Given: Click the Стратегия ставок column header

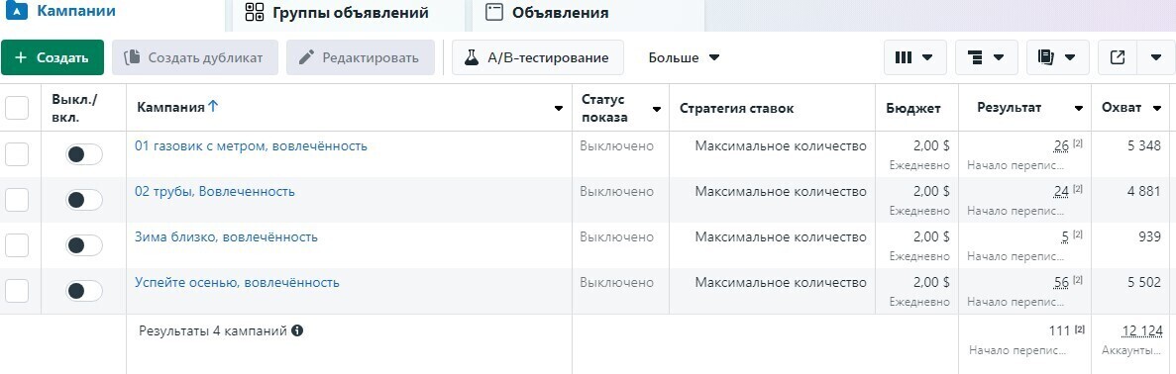Looking at the screenshot, I should (x=736, y=108).
